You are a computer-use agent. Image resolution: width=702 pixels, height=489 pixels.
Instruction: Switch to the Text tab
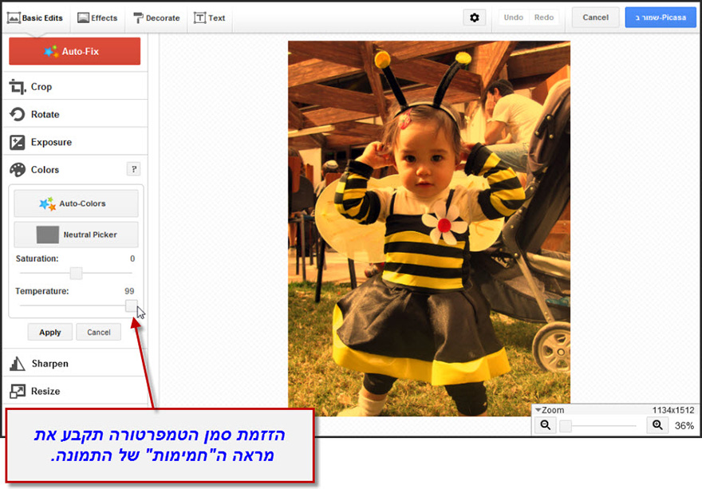210,16
